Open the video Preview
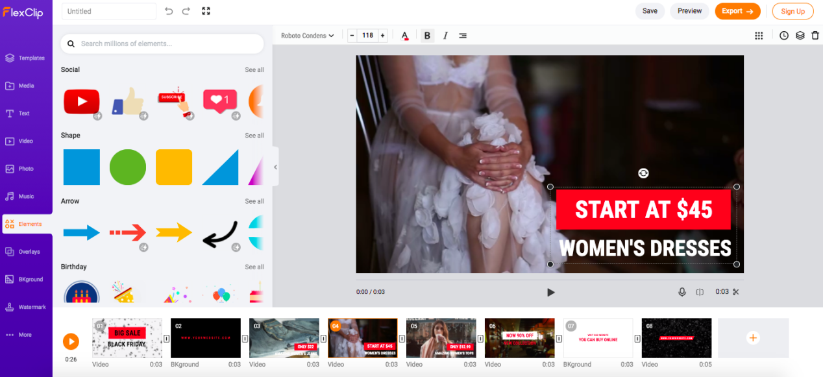This screenshot has width=823, height=377. point(689,11)
